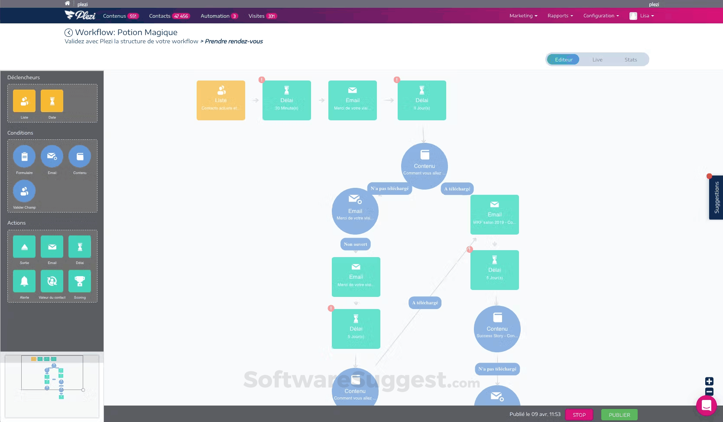Open the Contacts menu
Viewport: 723px width, 422px height.
pyautogui.click(x=169, y=16)
